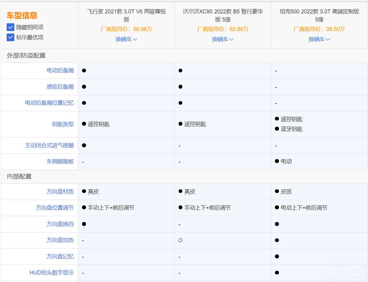Click the 方向盘记忆 row label
Viewport: 368px width, 282px height.
pyautogui.click(x=60, y=256)
